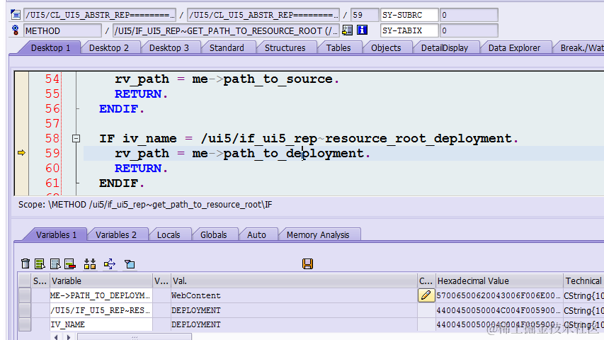Viewport: 604px width, 340px height.
Task: Click hexadecimal value 5700650062004...
Action: pos(498,295)
